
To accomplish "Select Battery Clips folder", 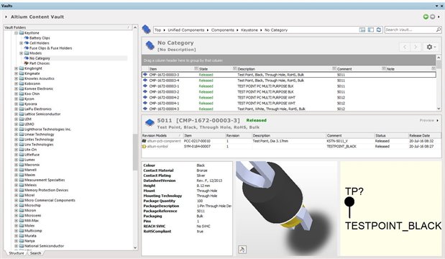I will point(40,37).
